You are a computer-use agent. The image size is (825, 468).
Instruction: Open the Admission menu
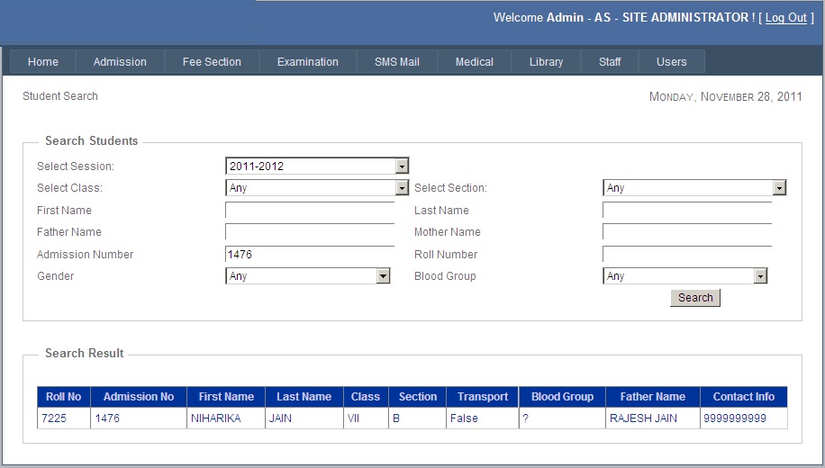pyautogui.click(x=120, y=62)
